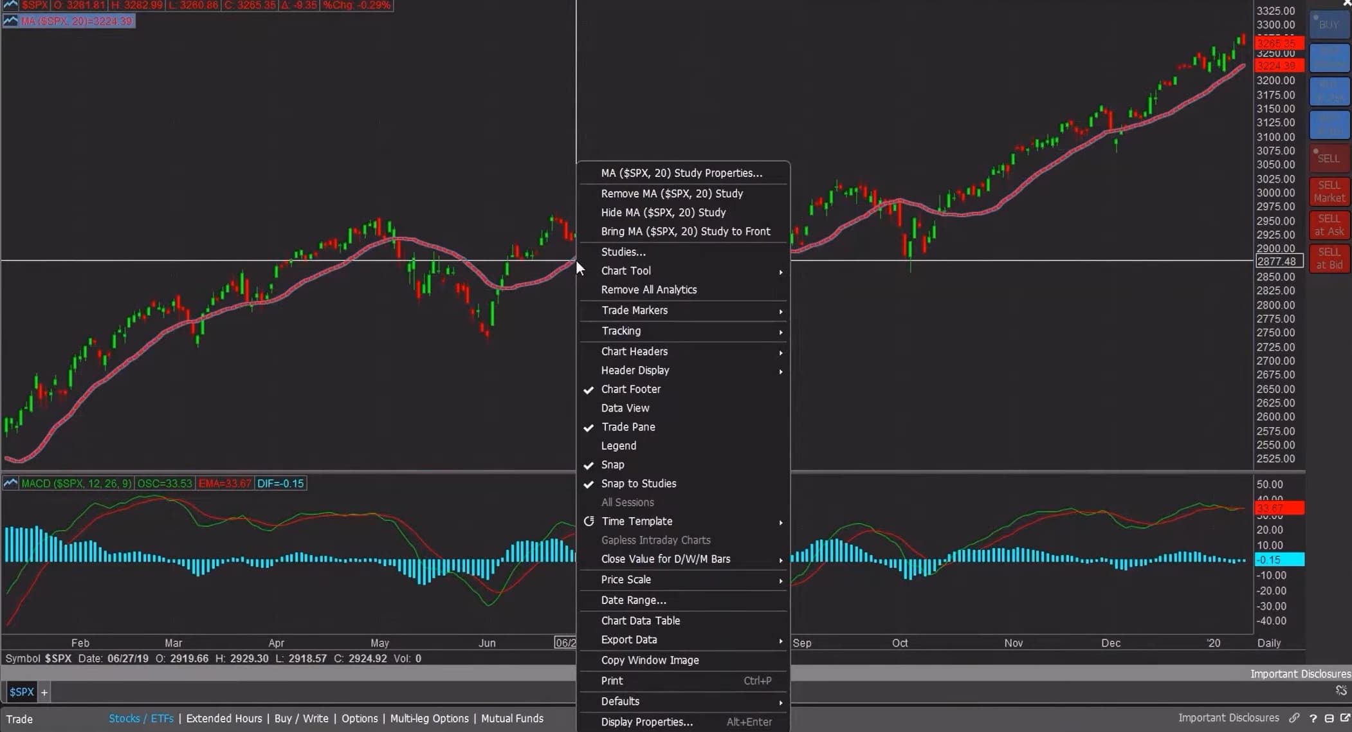Expand Close Value for D/W/M Bars submenu
1352x732 pixels.
click(683, 559)
